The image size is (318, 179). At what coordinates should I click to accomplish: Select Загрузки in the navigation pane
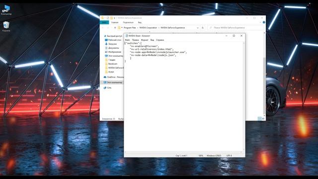point(111,44)
